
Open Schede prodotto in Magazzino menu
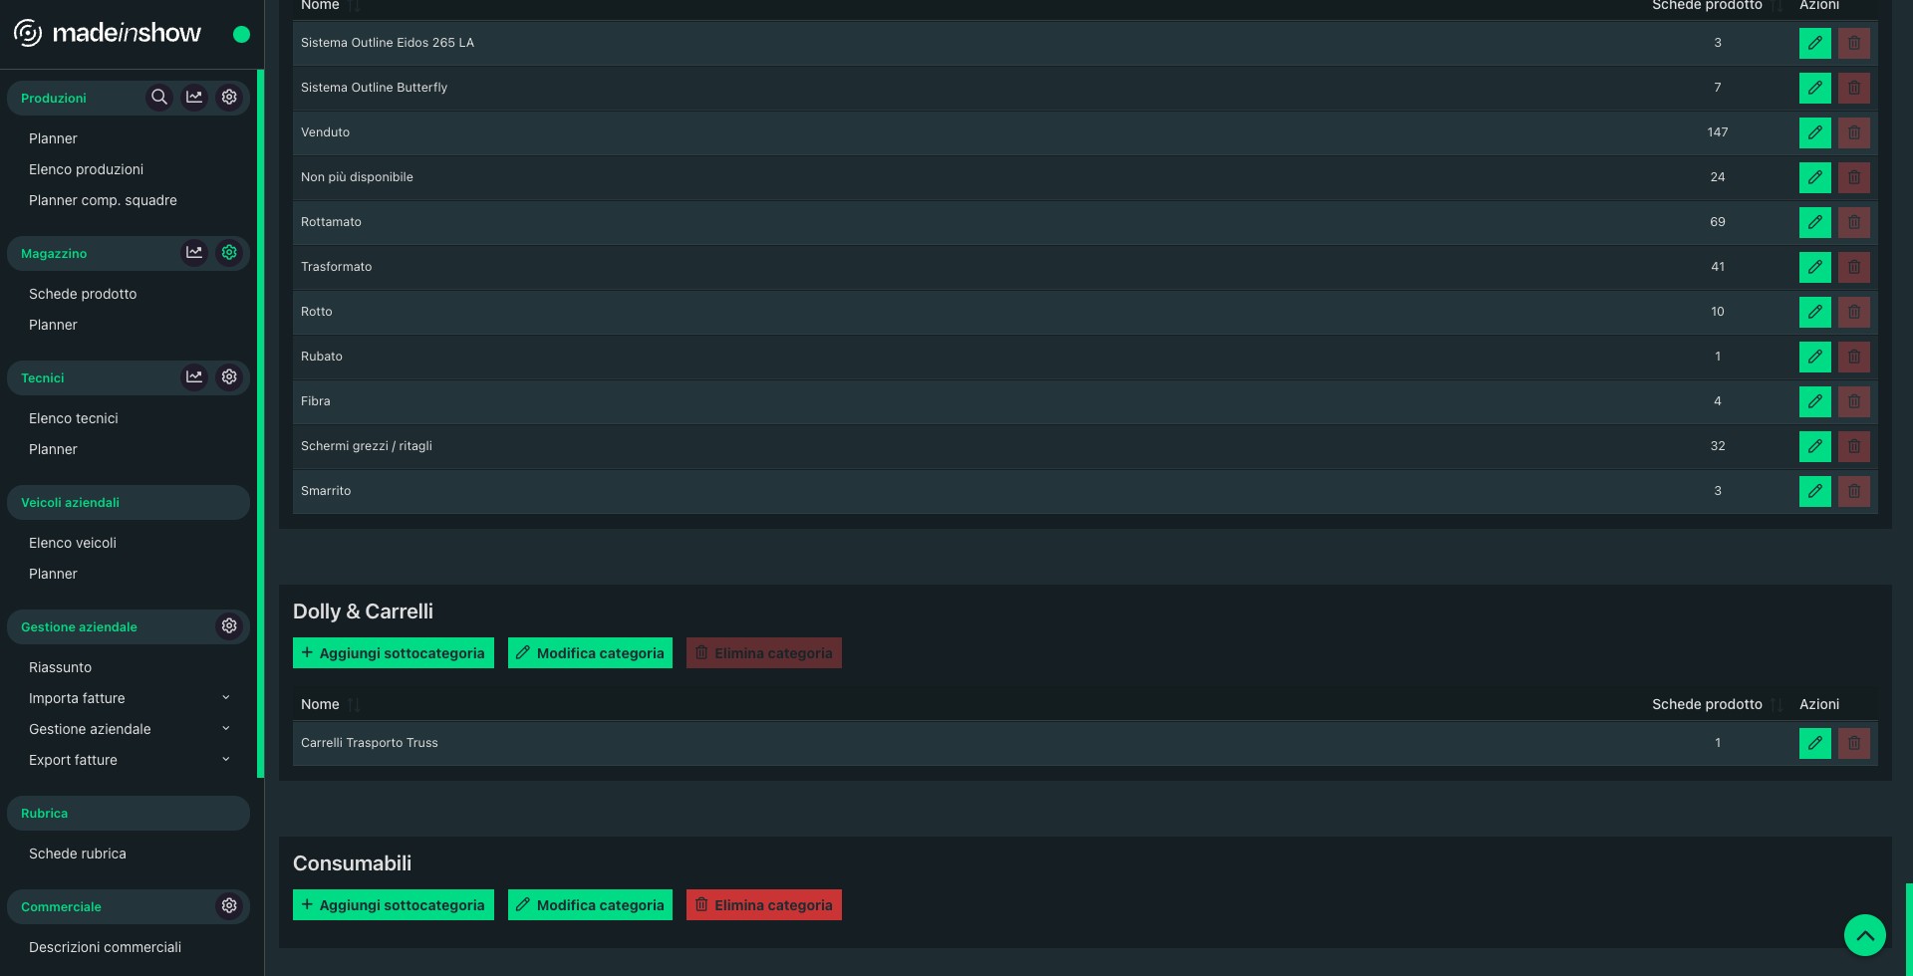[x=83, y=294]
